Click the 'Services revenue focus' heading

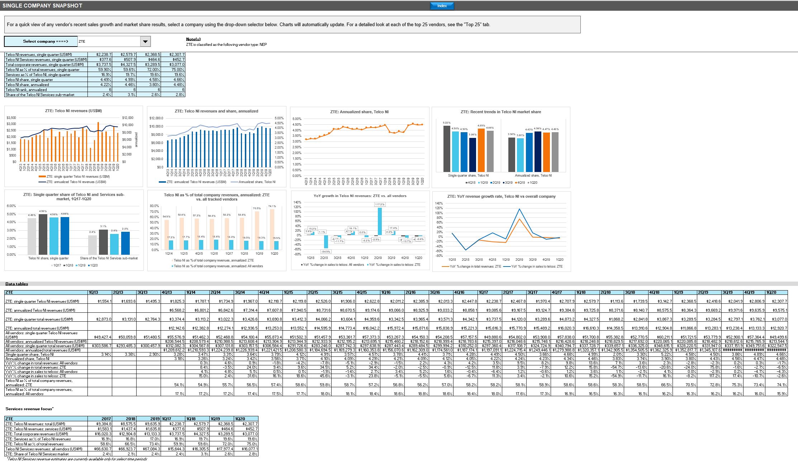pyautogui.click(x=29, y=409)
